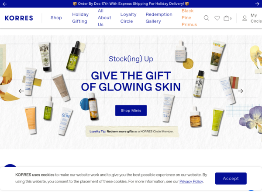262x196 pixels.
Task: Go to previous announcement with left arrow
Action: (5, 4)
